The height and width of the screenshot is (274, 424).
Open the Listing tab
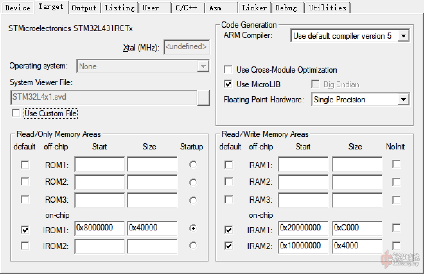(x=120, y=8)
